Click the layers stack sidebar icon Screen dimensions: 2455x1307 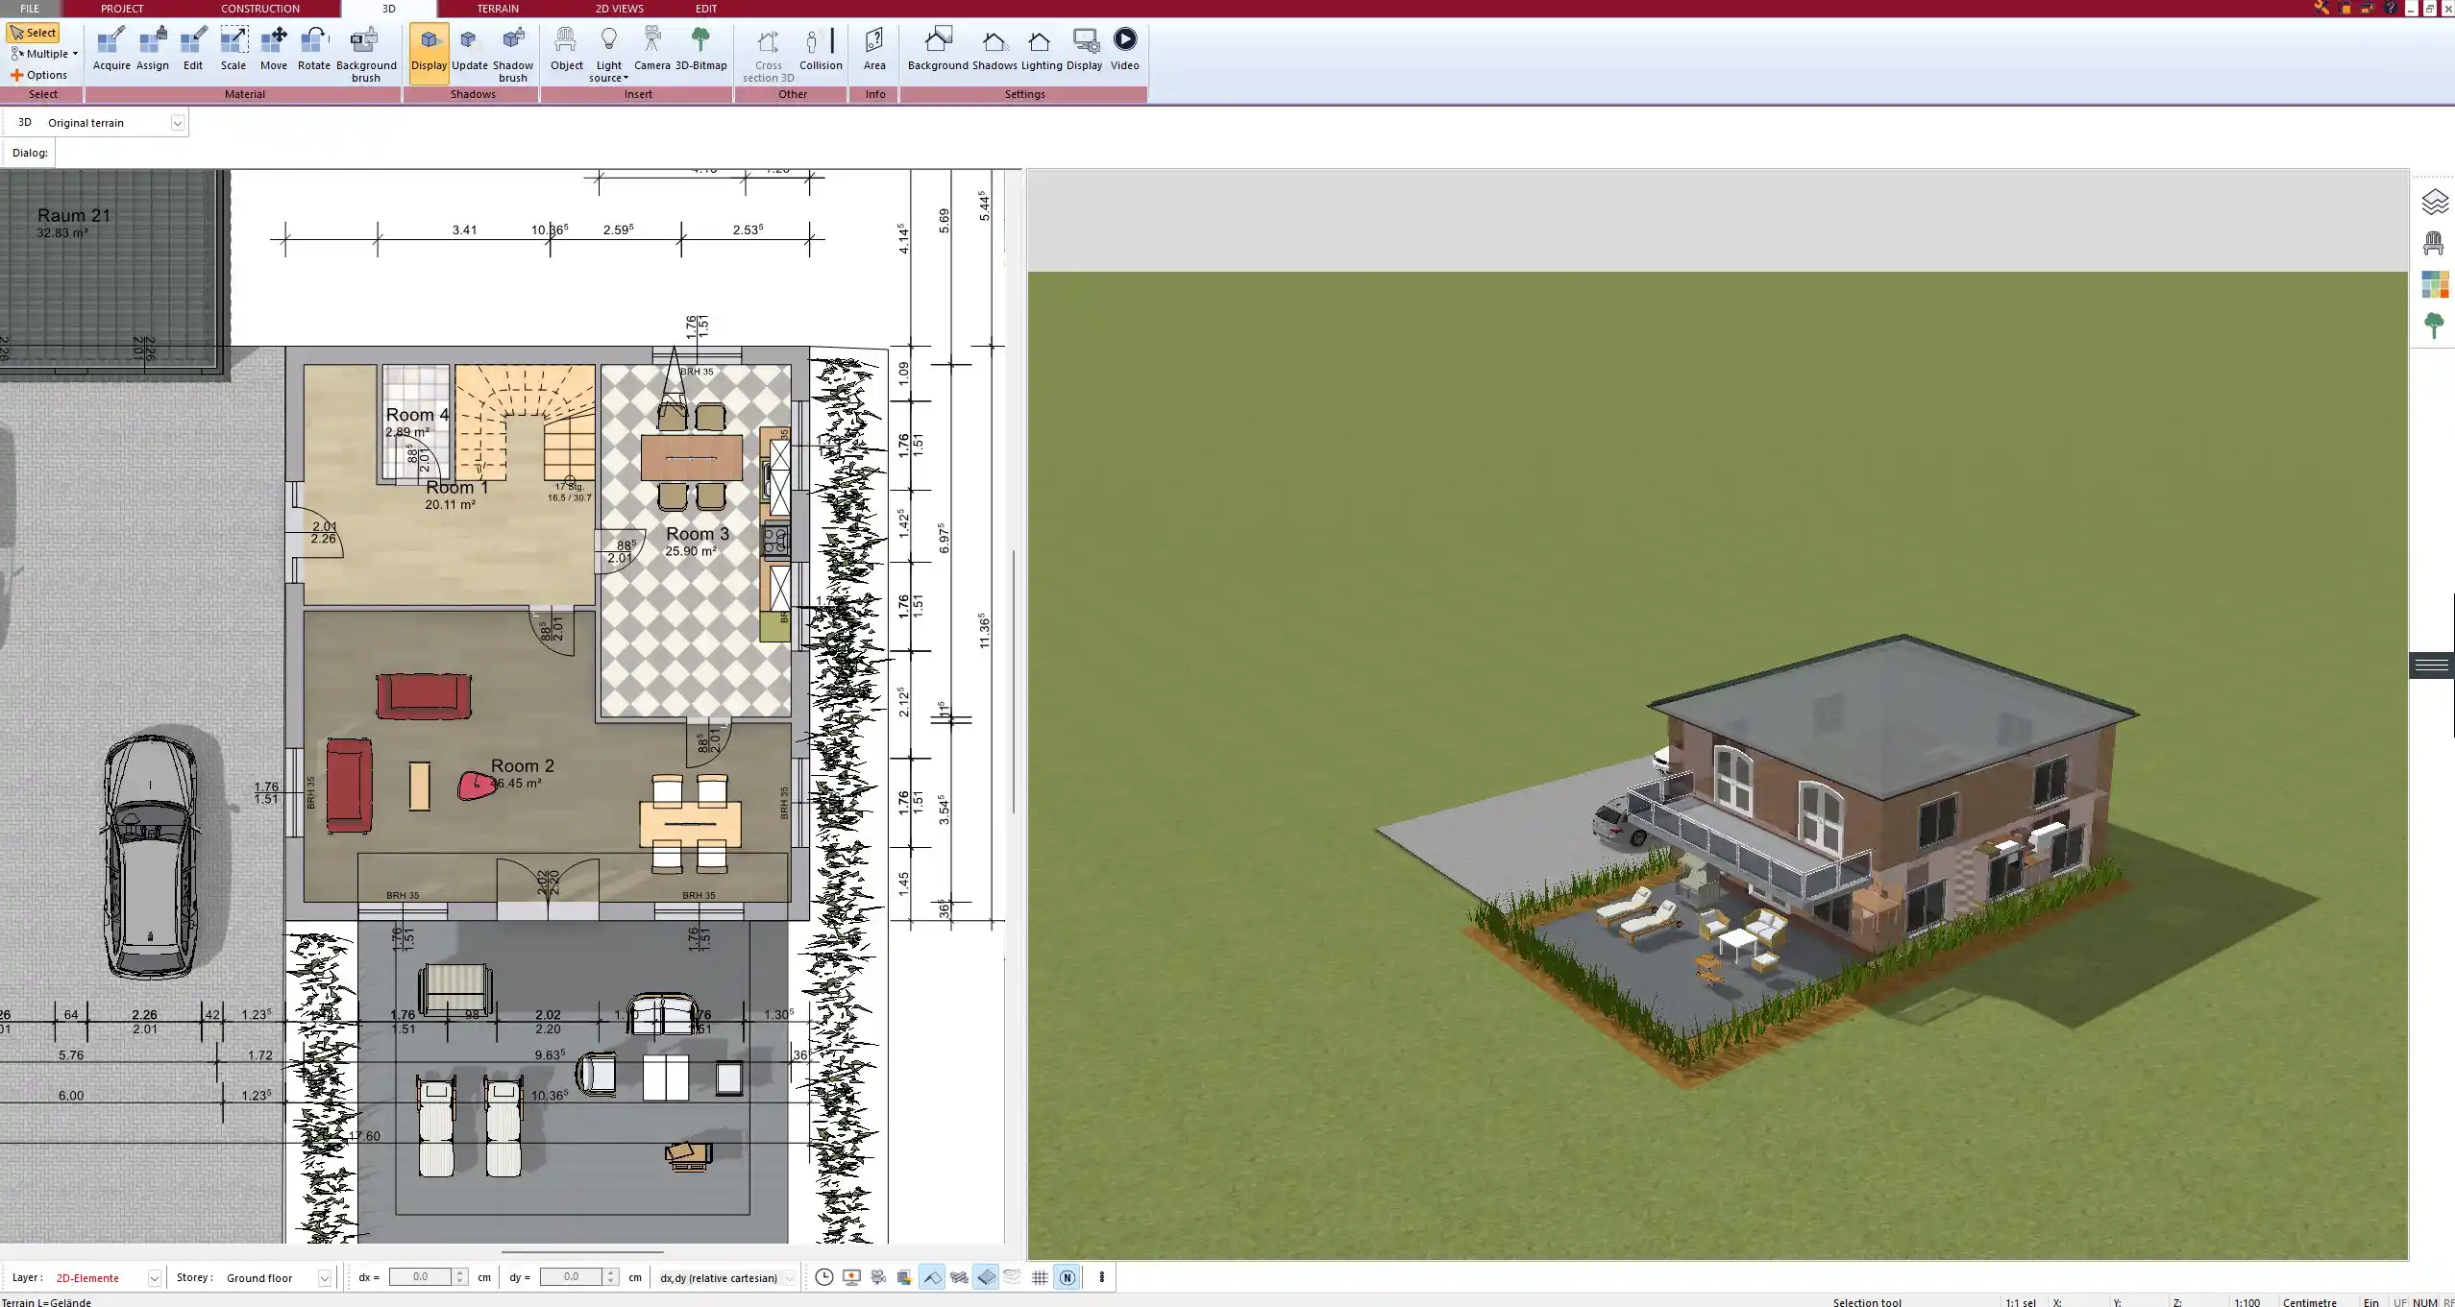[2433, 202]
